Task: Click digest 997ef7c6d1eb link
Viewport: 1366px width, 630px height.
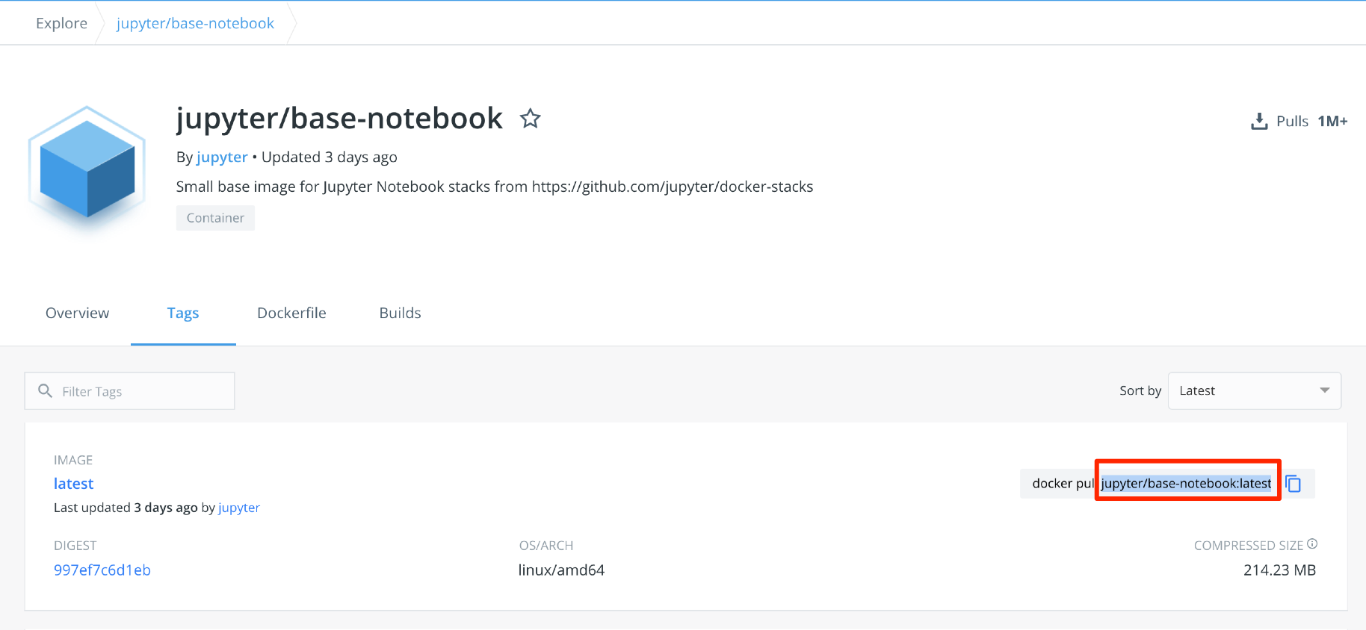Action: tap(102, 570)
